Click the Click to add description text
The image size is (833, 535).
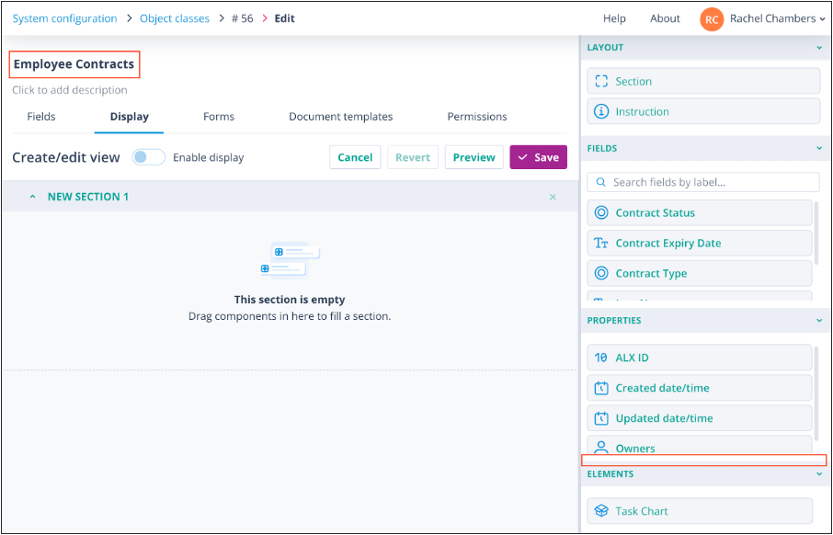pos(70,90)
